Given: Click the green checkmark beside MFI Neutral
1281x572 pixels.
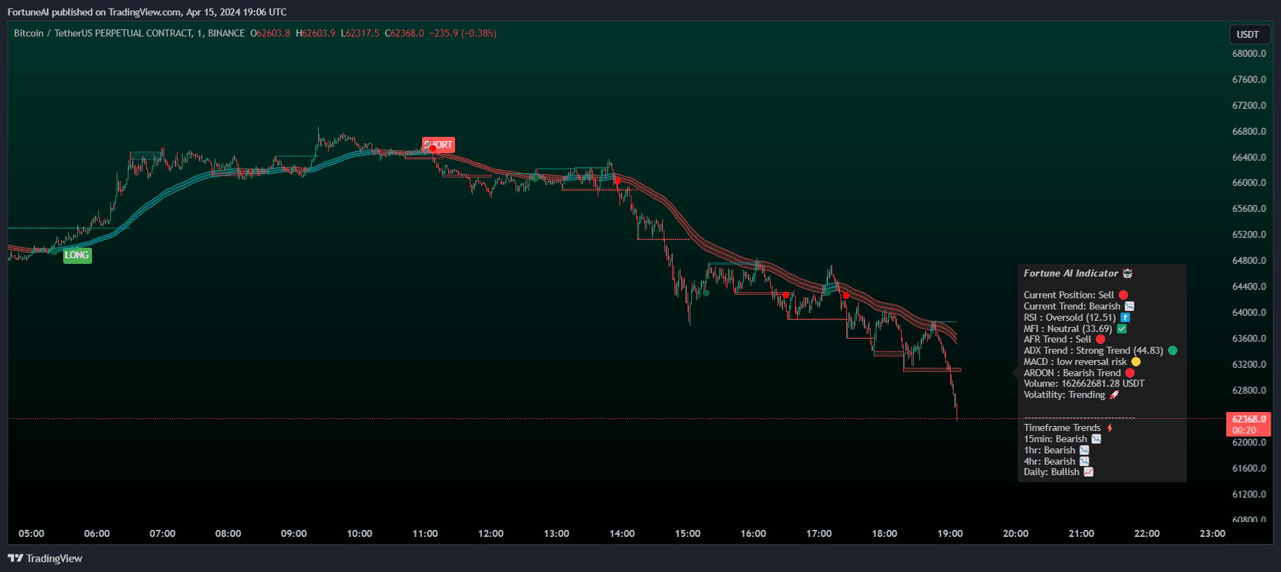Looking at the screenshot, I should coord(1122,328).
